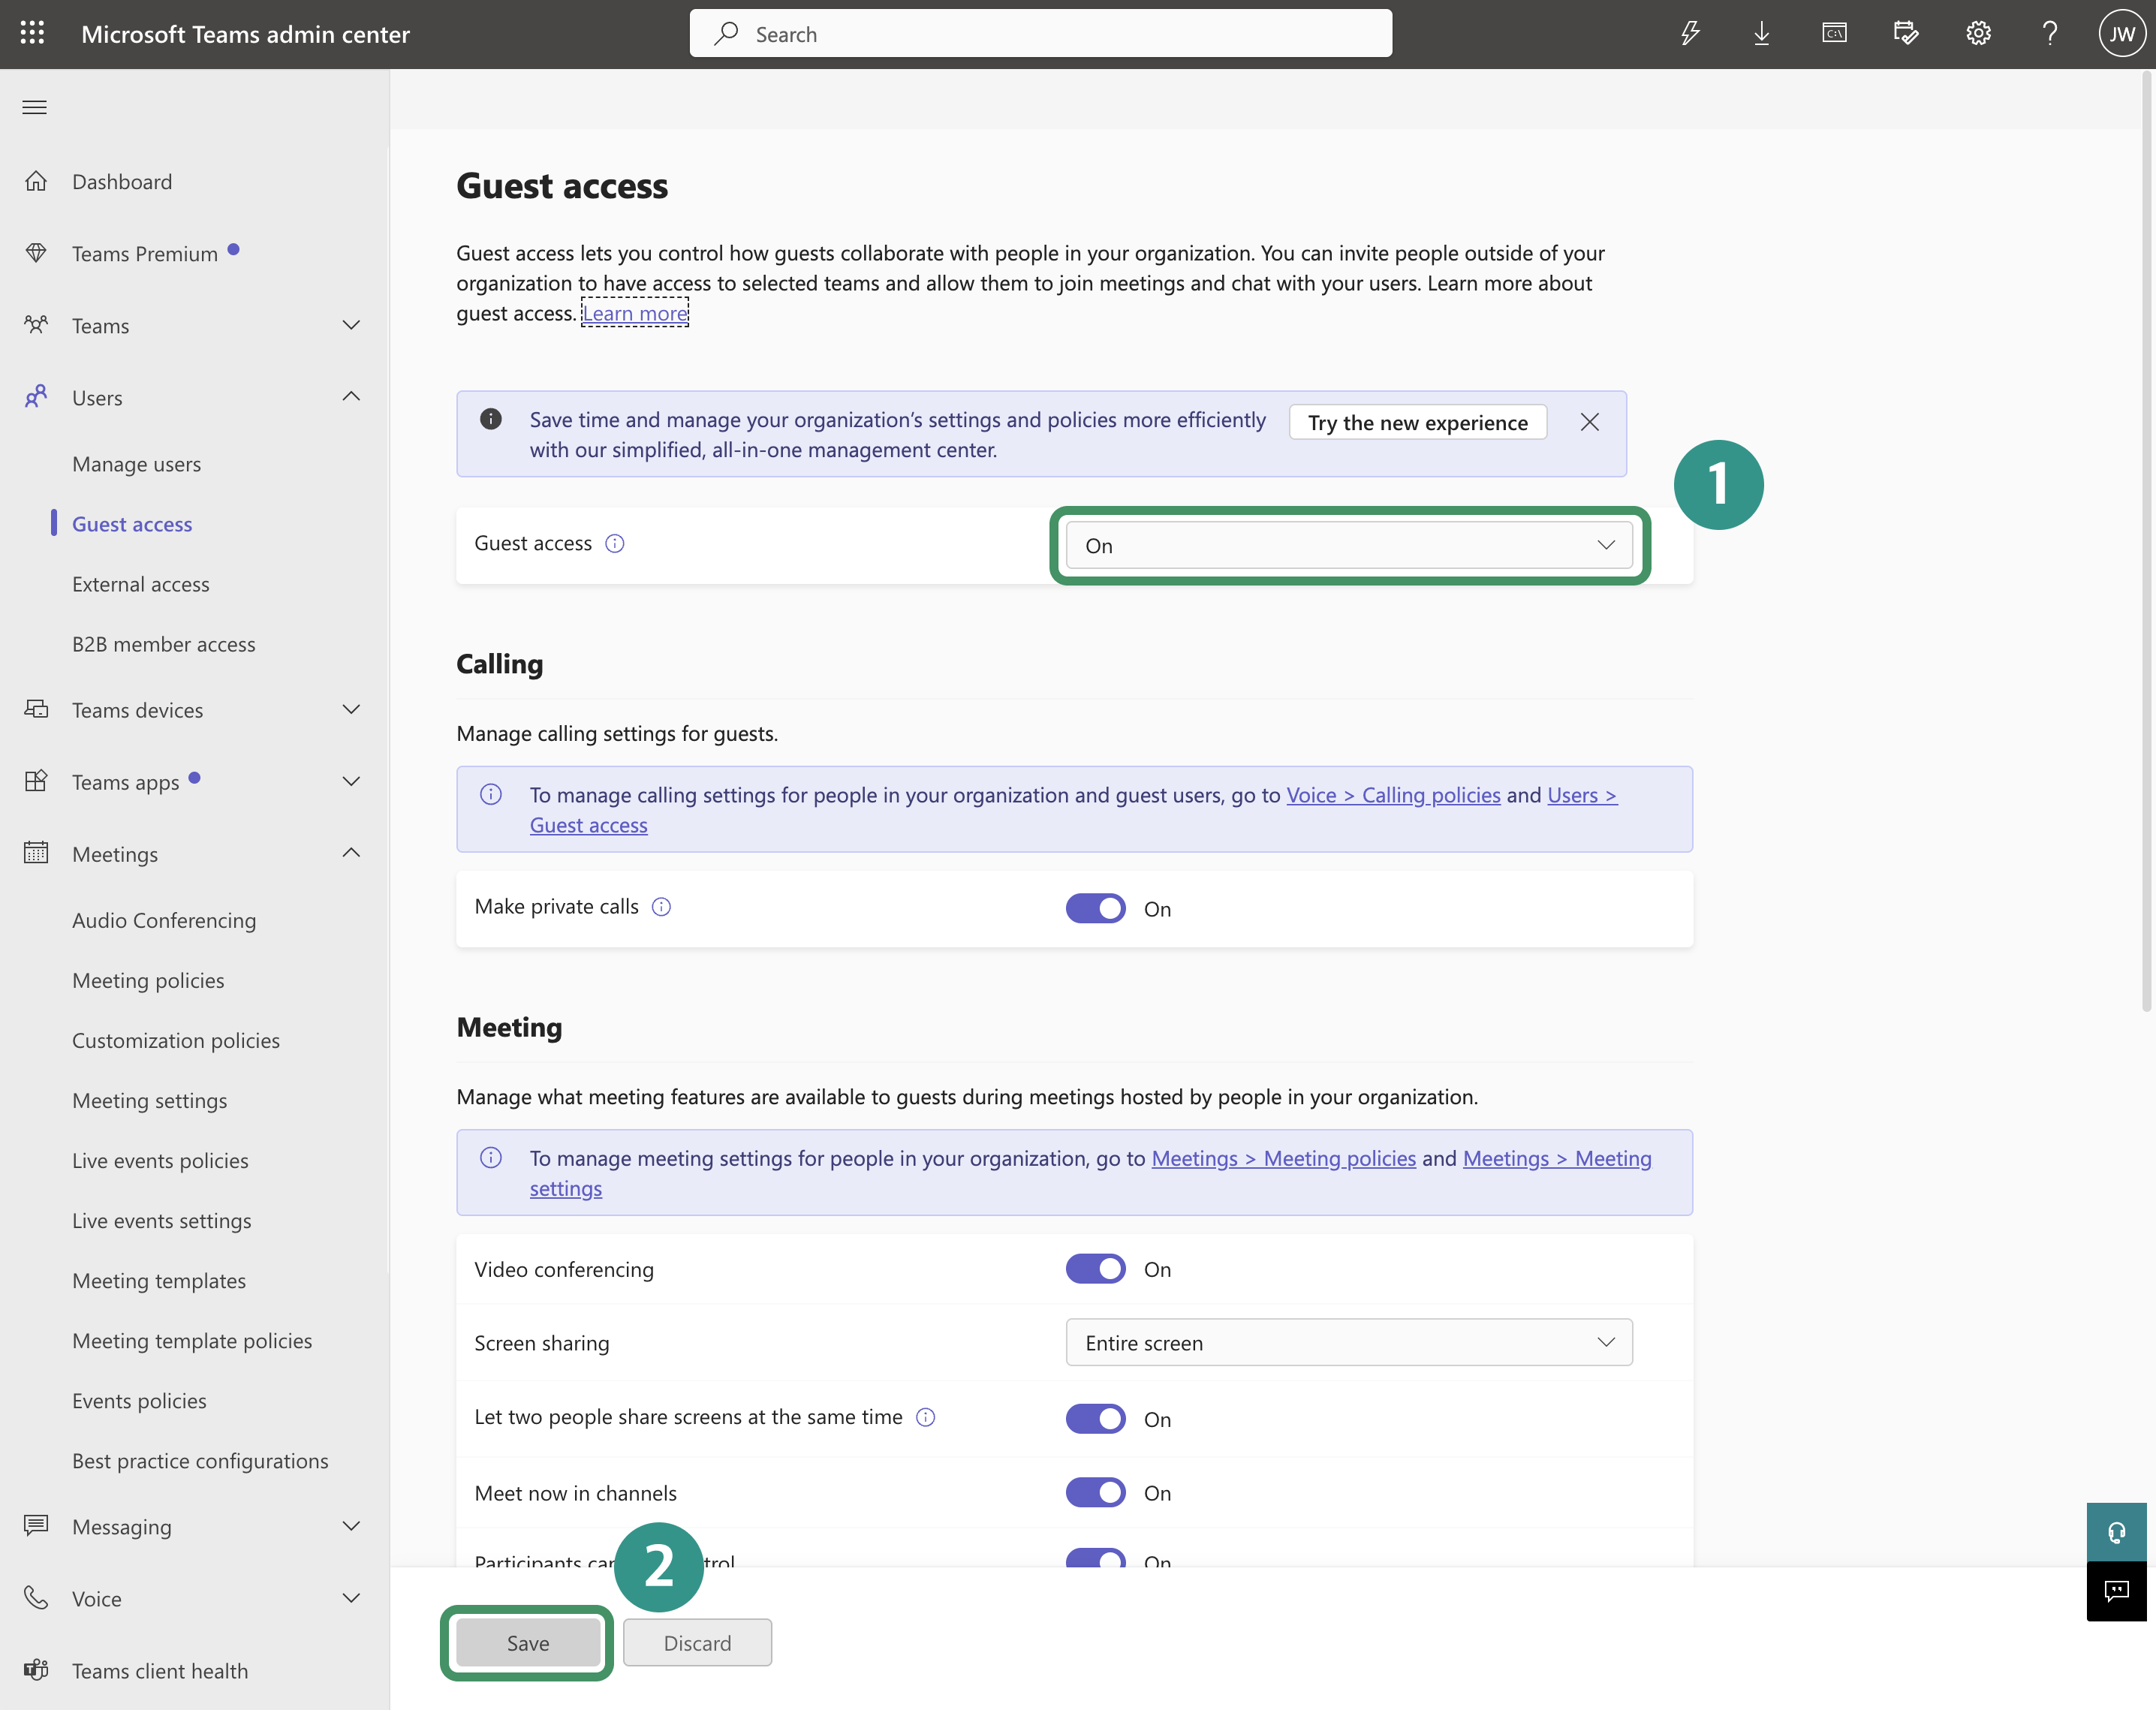Open the feedback chat widget
The width and height of the screenshot is (2156, 1710).
click(x=2116, y=1591)
